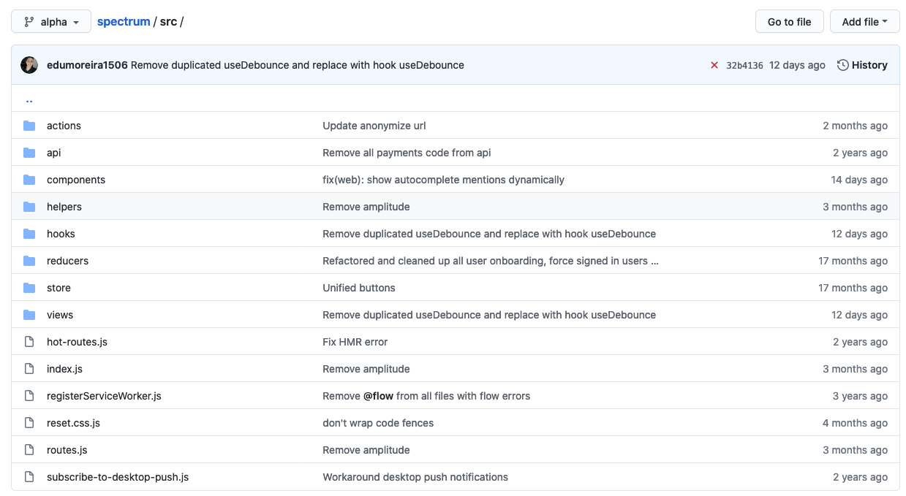
Task: Expand the History panel for this directory
Action: pos(869,64)
